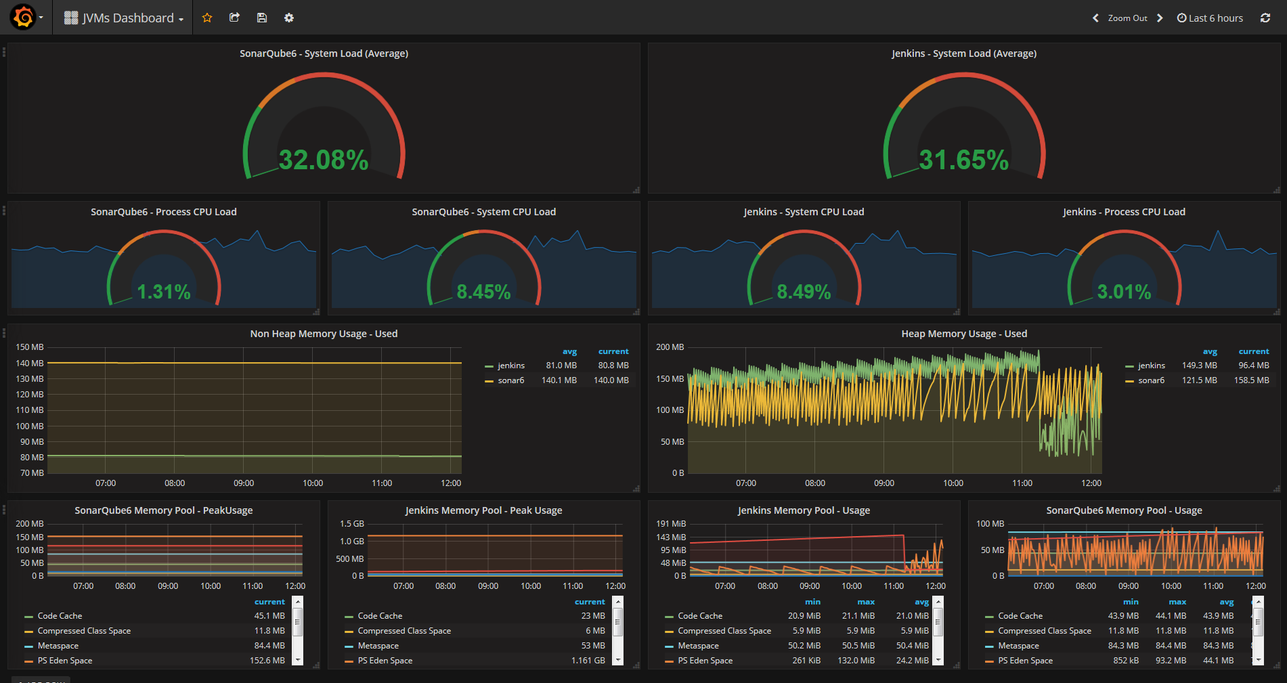Toggle PS Eden Space in Jenkins Peak Usage legend
The height and width of the screenshot is (683, 1287).
tap(385, 661)
